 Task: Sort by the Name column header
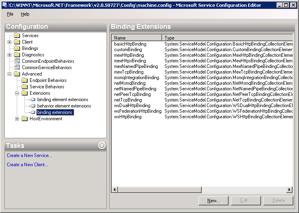click(137, 38)
